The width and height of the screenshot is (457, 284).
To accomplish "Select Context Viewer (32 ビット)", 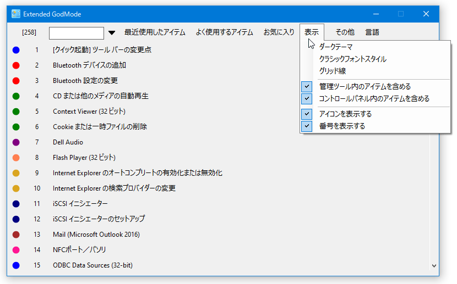I will pyautogui.click(x=89, y=112).
